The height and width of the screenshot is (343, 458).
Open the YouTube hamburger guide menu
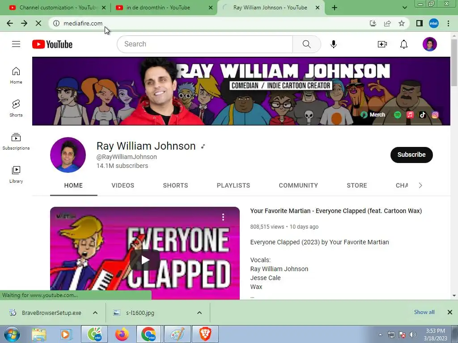click(16, 44)
